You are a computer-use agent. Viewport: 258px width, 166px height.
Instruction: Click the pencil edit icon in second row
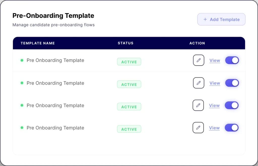[x=199, y=83]
